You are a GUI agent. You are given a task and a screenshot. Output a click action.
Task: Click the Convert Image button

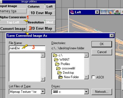pyautogui.click(x=13, y=29)
